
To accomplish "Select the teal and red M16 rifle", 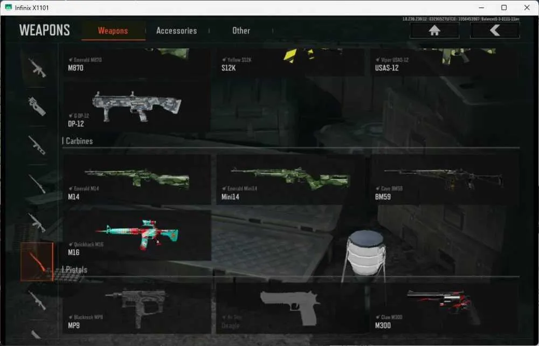I will click(137, 235).
